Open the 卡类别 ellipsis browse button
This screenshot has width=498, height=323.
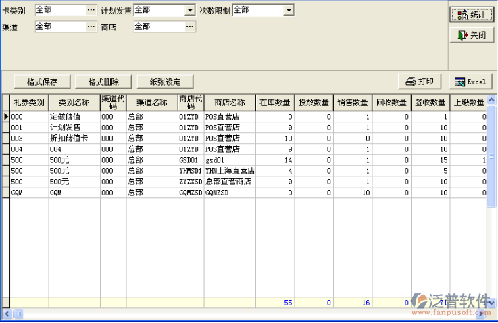coord(91,10)
